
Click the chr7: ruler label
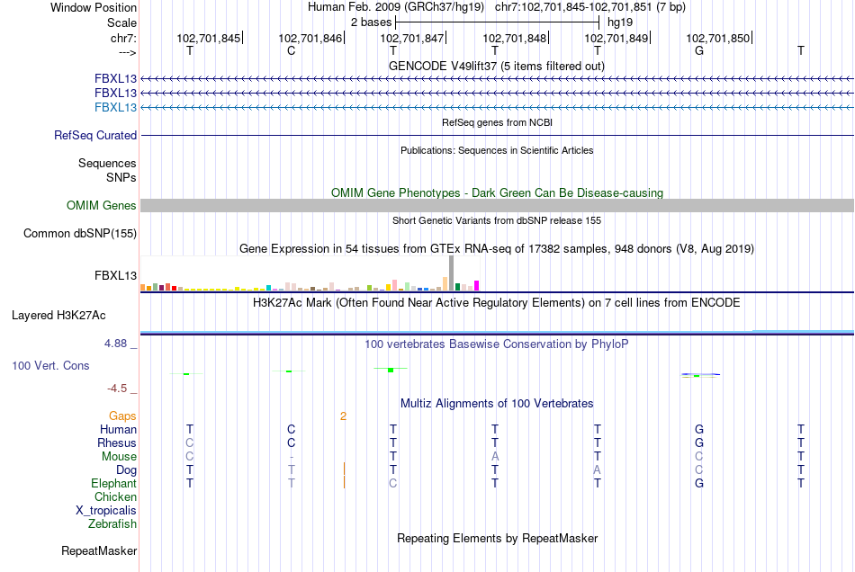[123, 38]
